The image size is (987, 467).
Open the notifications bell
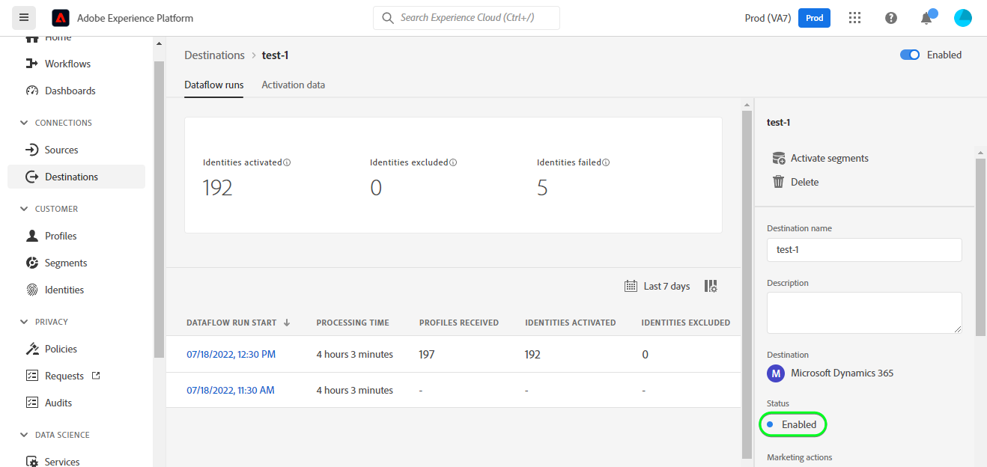pyautogui.click(x=926, y=18)
